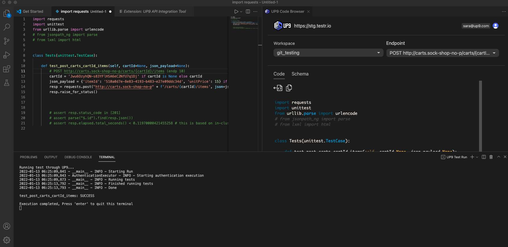Click the code minimap preview
Screen dimensions: 508x247
coord(244,23)
